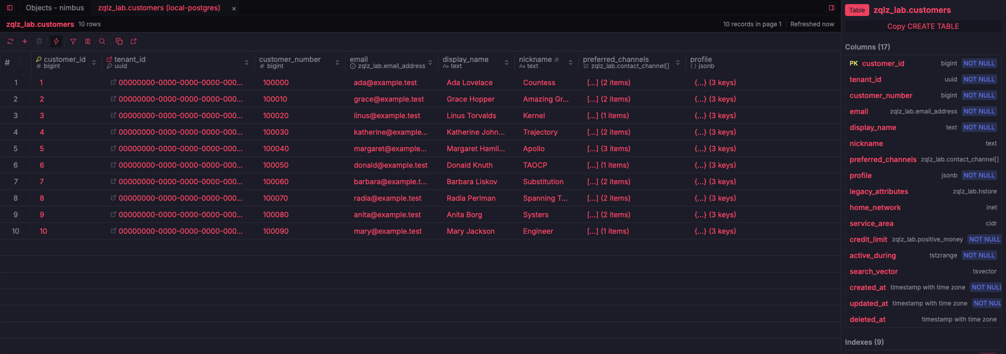Toggle the left sidebar panel icon

[x=10, y=8]
